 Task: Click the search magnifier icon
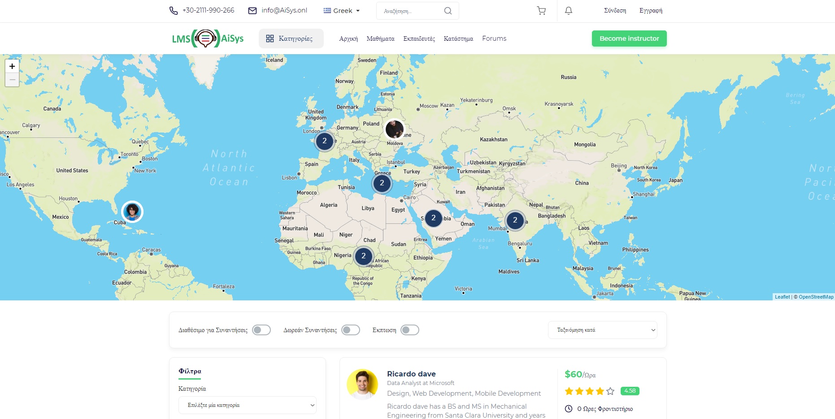pos(448,11)
